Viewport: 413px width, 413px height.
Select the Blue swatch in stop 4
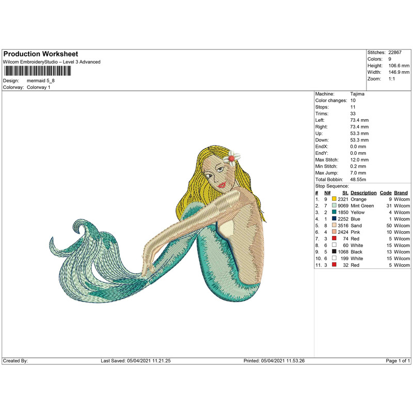[x=334, y=219]
